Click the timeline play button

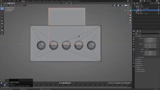tap(67, 83)
